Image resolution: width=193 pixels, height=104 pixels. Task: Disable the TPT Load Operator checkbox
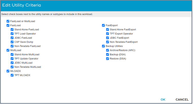12,34
